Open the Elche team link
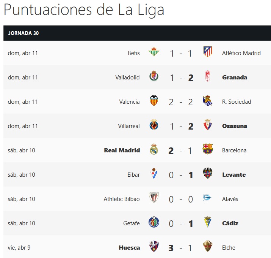Screen dimensions: 271x258 point(229,248)
